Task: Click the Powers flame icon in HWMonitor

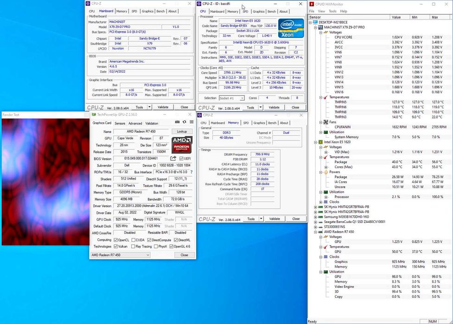Action: tap(325, 172)
